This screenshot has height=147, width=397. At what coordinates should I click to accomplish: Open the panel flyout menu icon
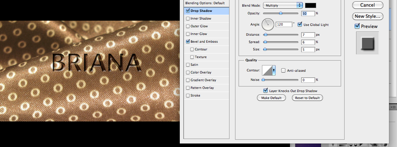click(x=394, y=107)
